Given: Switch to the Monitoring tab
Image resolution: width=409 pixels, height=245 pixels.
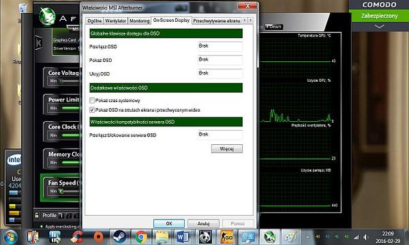Looking at the screenshot, I should (139, 20).
